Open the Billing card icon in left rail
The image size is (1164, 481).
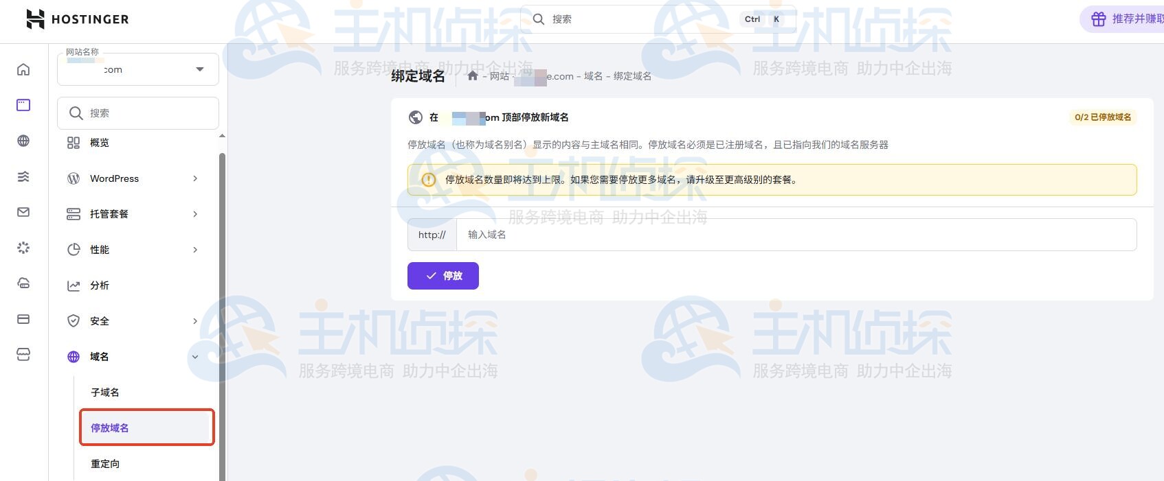23,319
